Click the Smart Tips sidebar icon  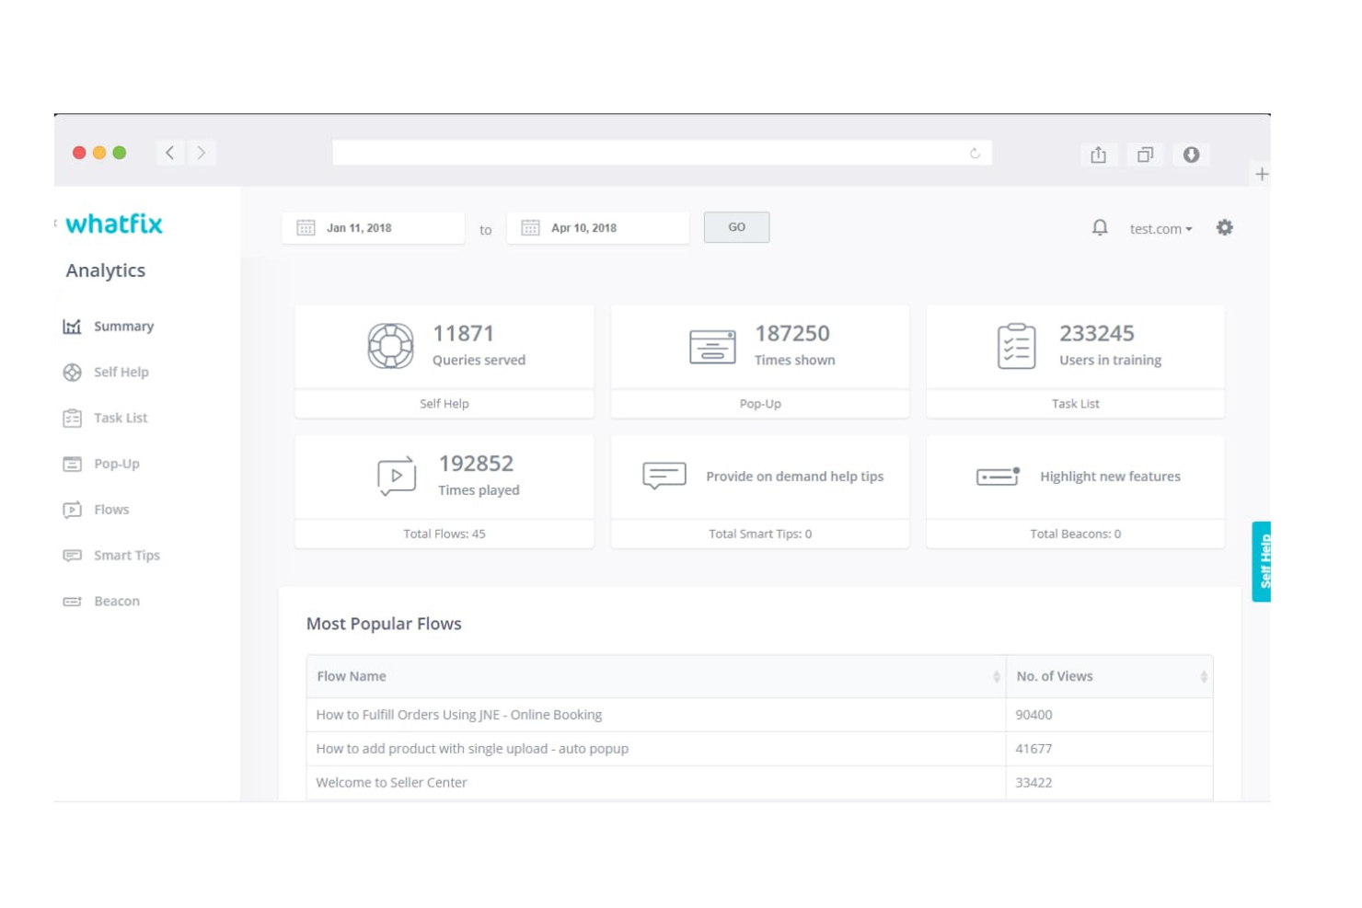pos(72,556)
